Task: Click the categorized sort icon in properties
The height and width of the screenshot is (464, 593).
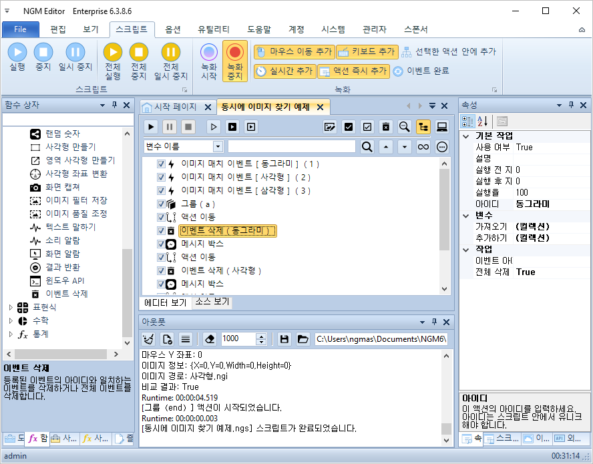Action: coord(467,122)
